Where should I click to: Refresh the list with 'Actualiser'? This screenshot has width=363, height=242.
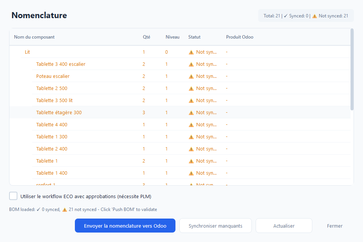click(x=284, y=226)
